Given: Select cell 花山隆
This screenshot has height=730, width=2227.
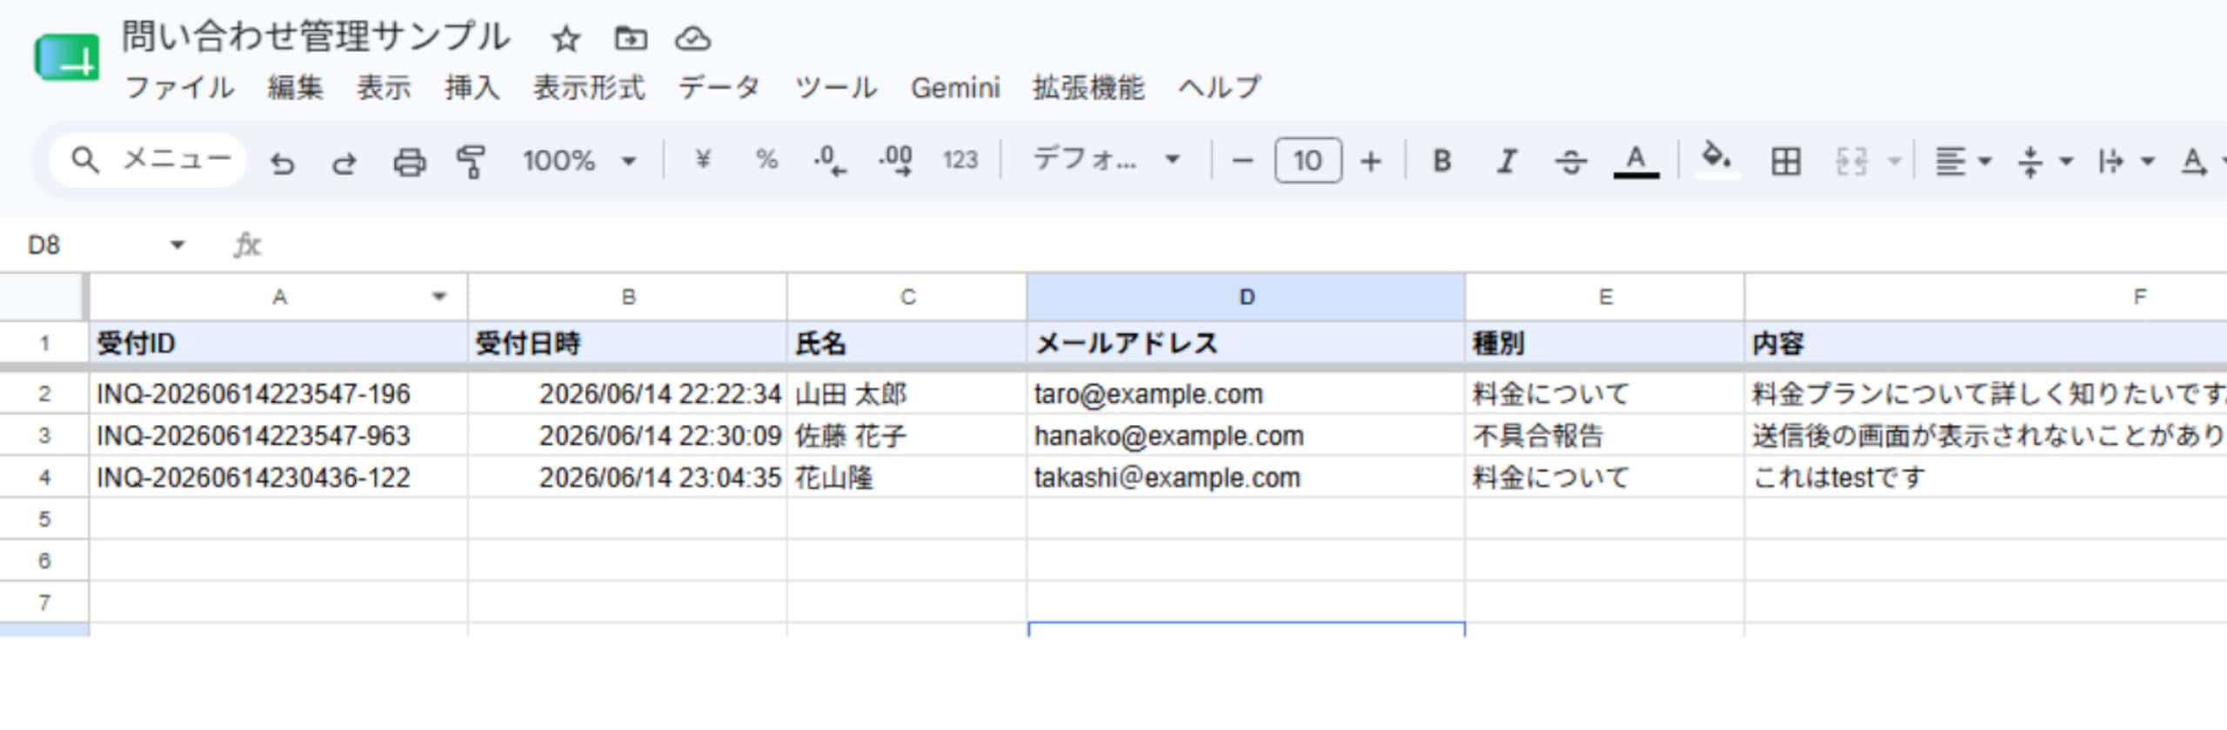Looking at the screenshot, I should coord(907,477).
